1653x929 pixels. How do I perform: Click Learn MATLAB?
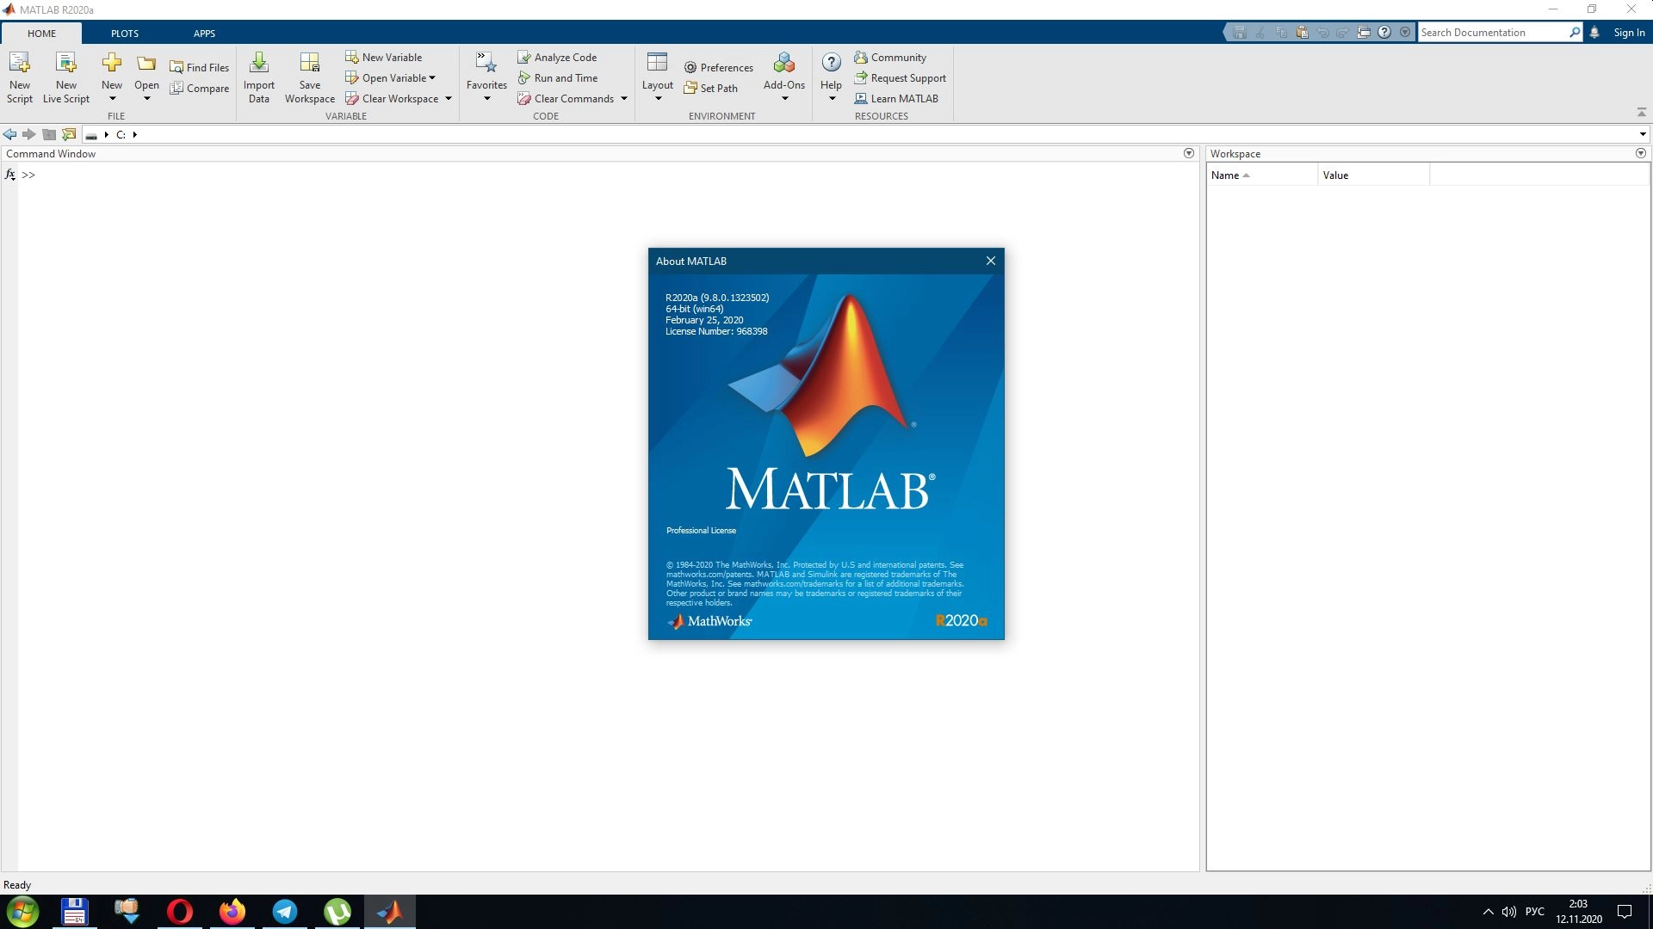pos(896,98)
